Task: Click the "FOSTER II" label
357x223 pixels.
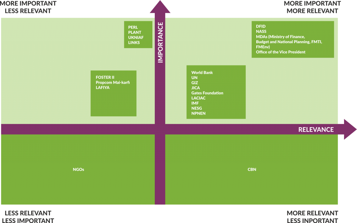Action: coord(105,77)
